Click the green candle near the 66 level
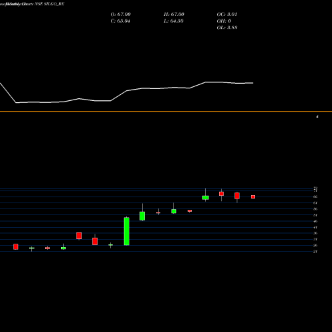Viewport: 332px width, 332px height. coord(205,198)
